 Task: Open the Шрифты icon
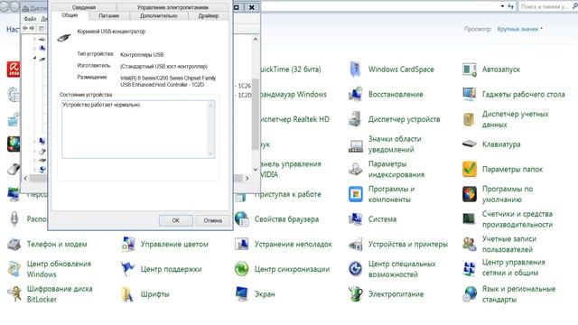(127, 294)
